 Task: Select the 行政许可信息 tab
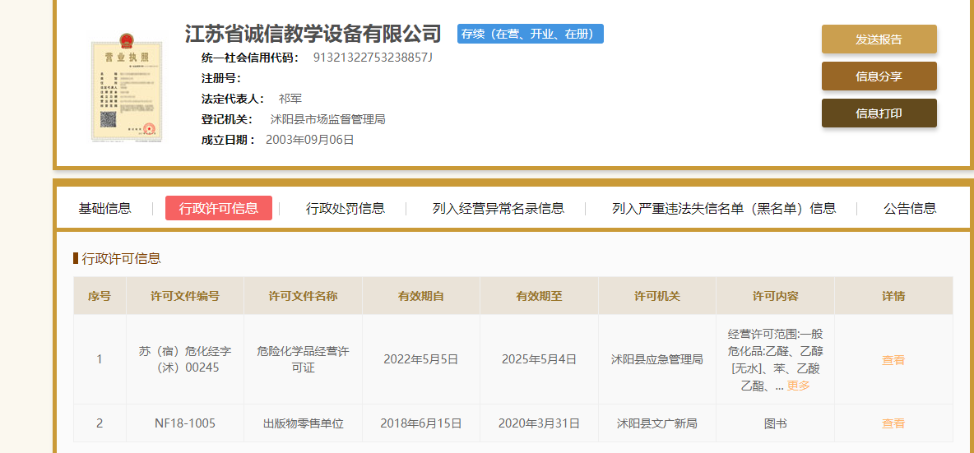[x=219, y=208]
